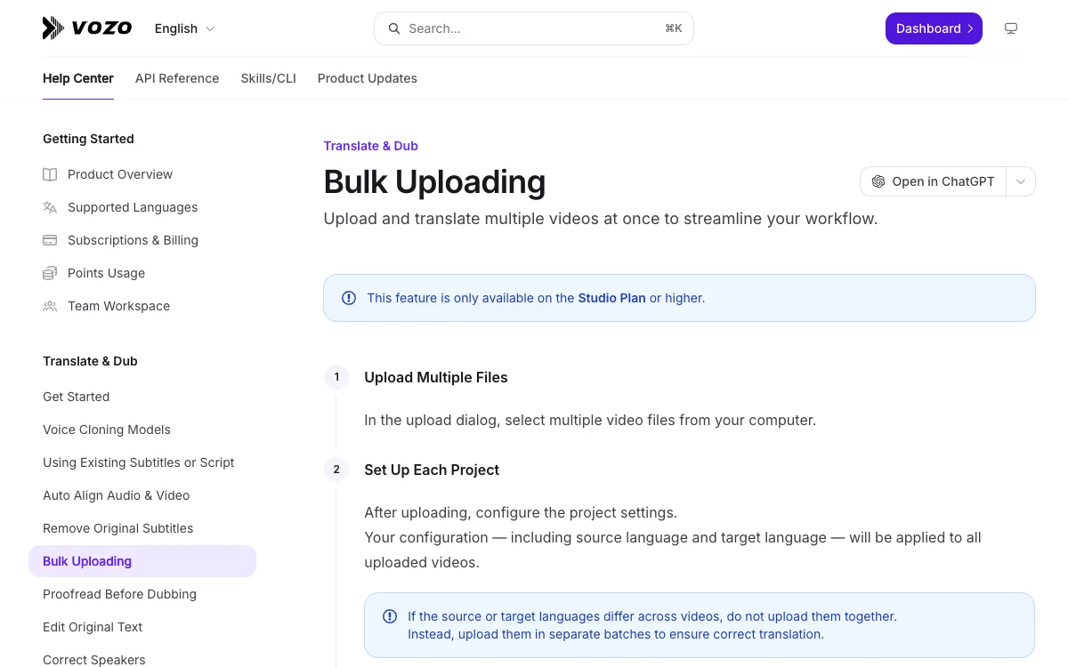Switch to the API Reference tab
The image size is (1068, 667).
[177, 78]
